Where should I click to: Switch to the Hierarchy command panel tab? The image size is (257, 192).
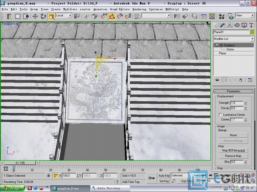pos(230,25)
